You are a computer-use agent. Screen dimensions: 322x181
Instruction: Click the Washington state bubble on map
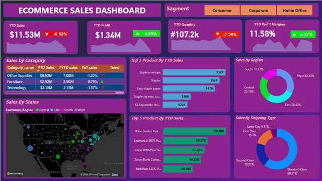coord(28,127)
